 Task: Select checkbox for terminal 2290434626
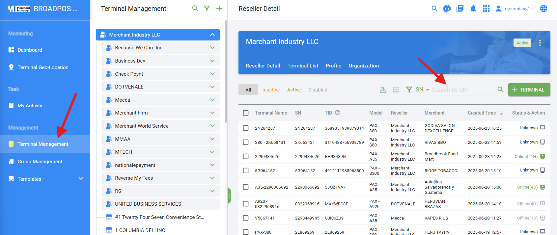tap(246, 156)
